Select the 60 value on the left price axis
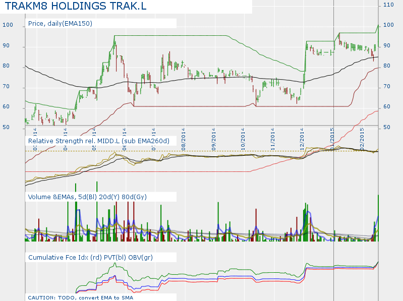 pos(6,106)
